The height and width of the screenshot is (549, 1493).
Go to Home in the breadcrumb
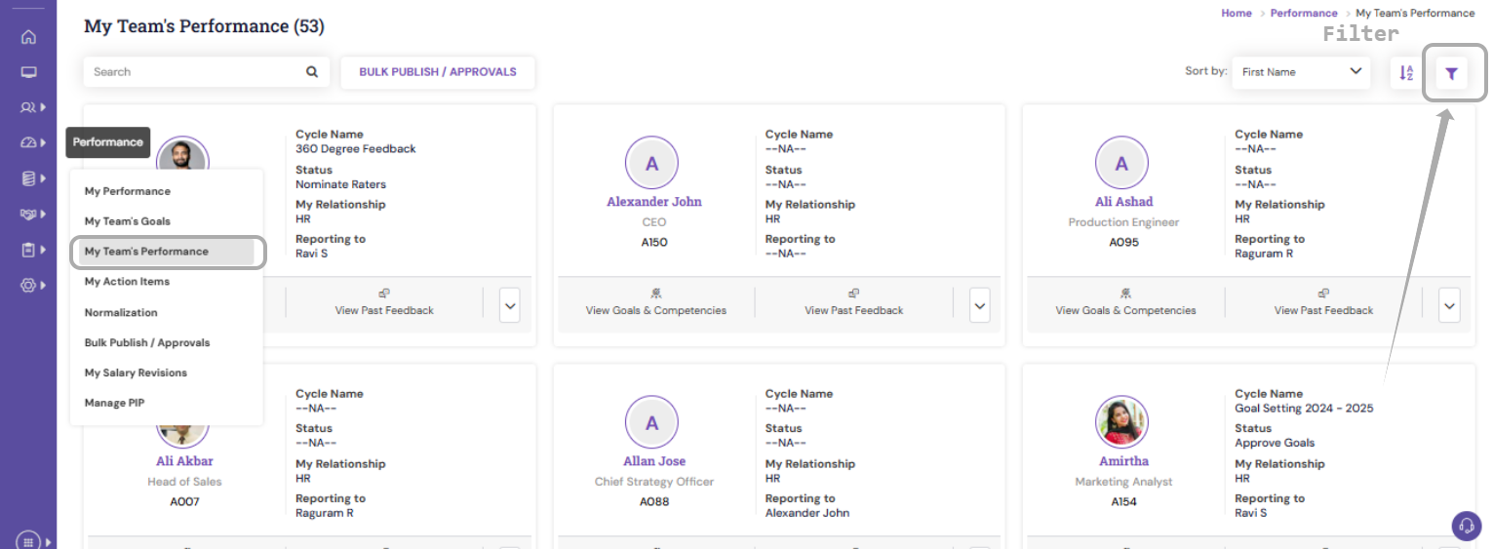(x=1237, y=14)
